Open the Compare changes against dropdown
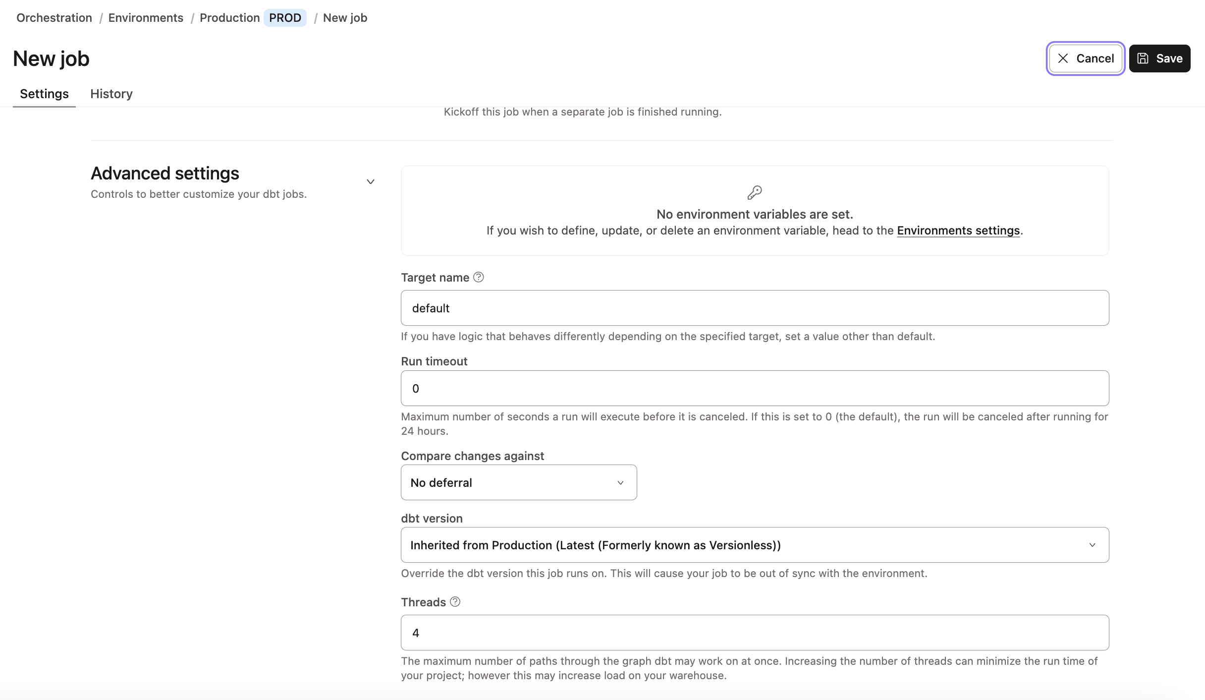1205x700 pixels. (518, 482)
